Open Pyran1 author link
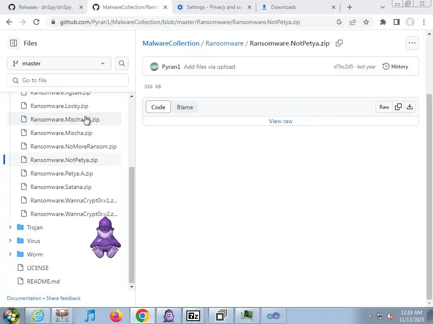Viewport: 433px width, 324px height. click(171, 67)
